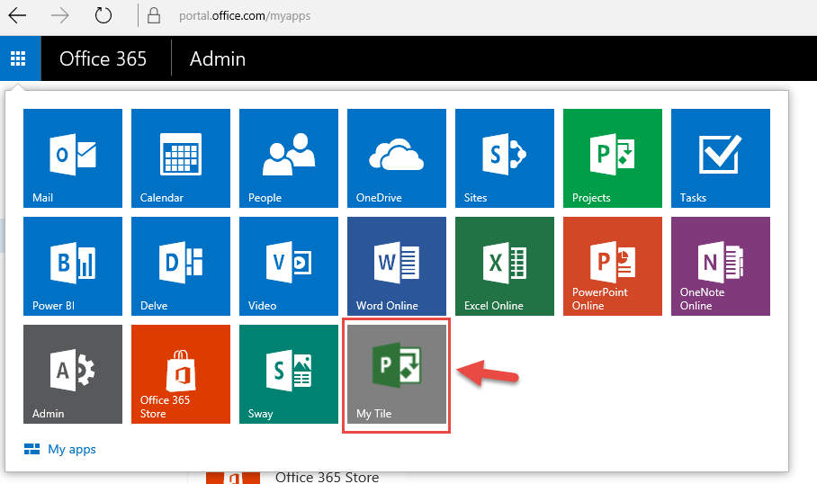Click the Office 365 Store list entry behind the panel
The height and width of the screenshot is (484, 817).
point(327,478)
